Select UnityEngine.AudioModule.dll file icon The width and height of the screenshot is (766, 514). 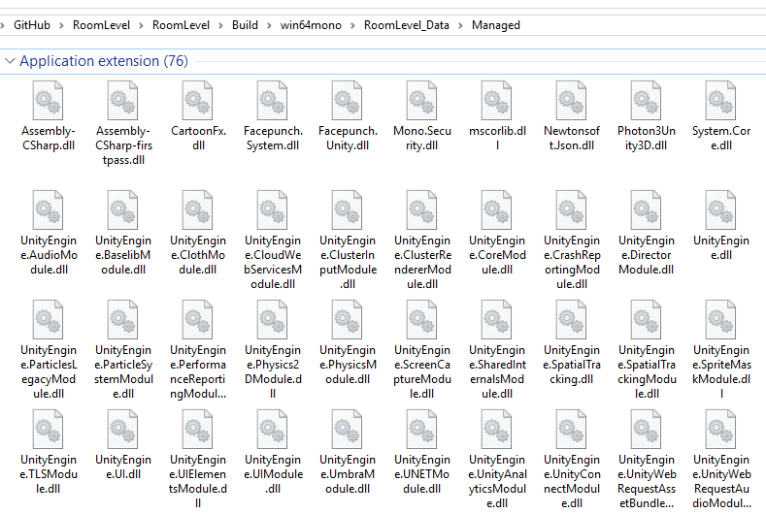[x=48, y=209]
